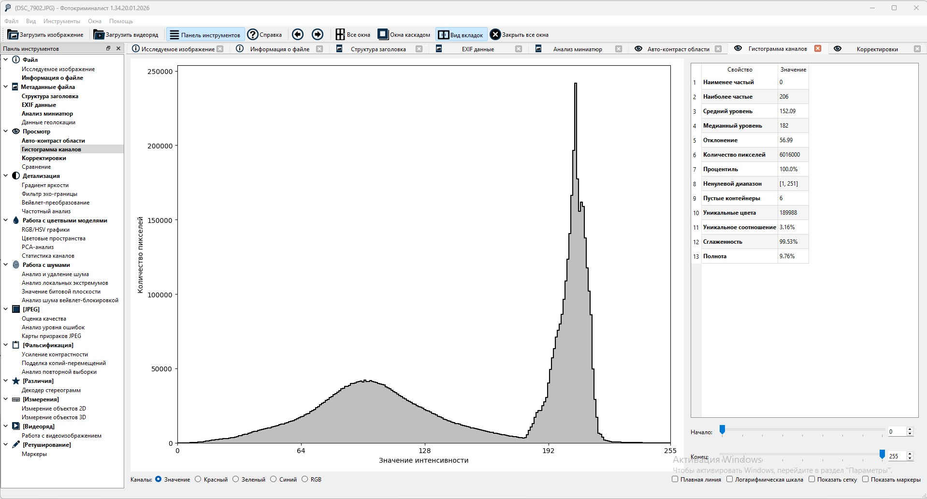Collapse the Работа с шумами section
This screenshot has width=927, height=499.
6,265
